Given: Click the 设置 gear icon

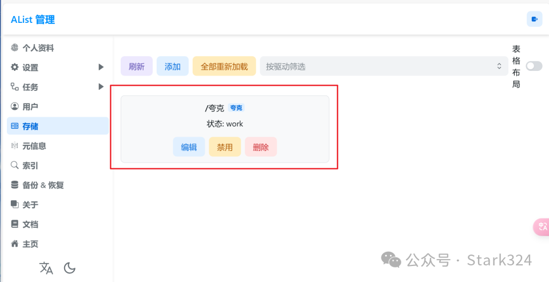Looking at the screenshot, I should (14, 67).
